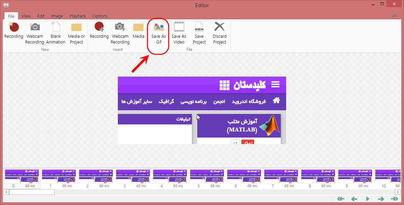
Task: Select frame 6 thumbnail
Action: pyautogui.click(x=244, y=179)
